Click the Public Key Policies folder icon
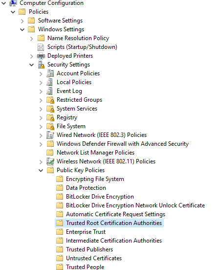 50,170
